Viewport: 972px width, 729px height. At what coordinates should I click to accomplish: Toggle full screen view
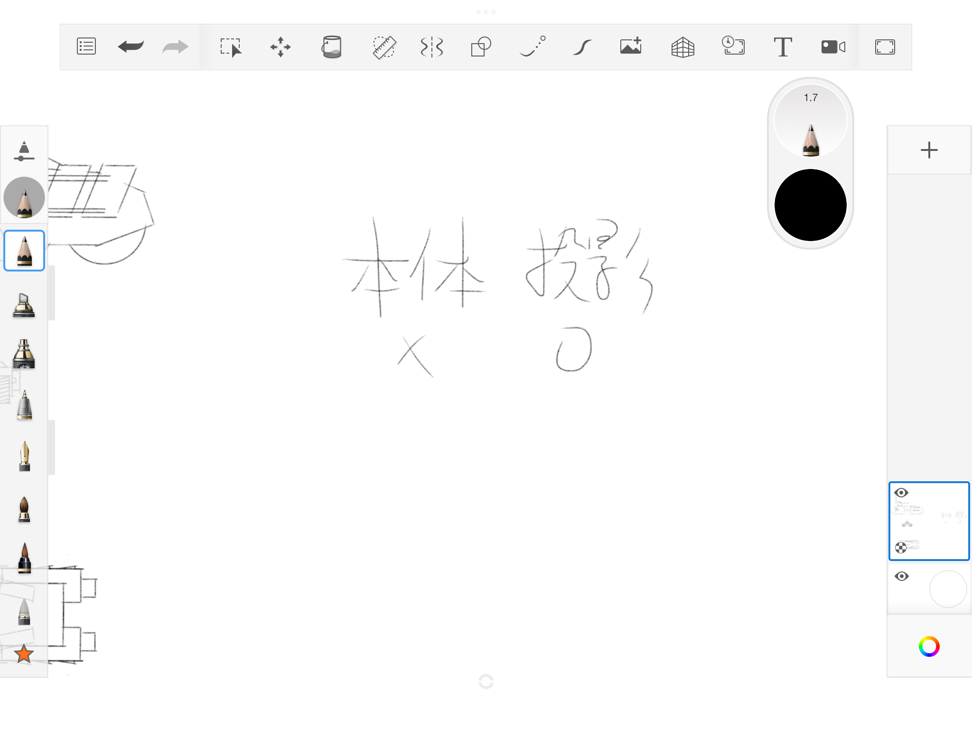pos(885,47)
